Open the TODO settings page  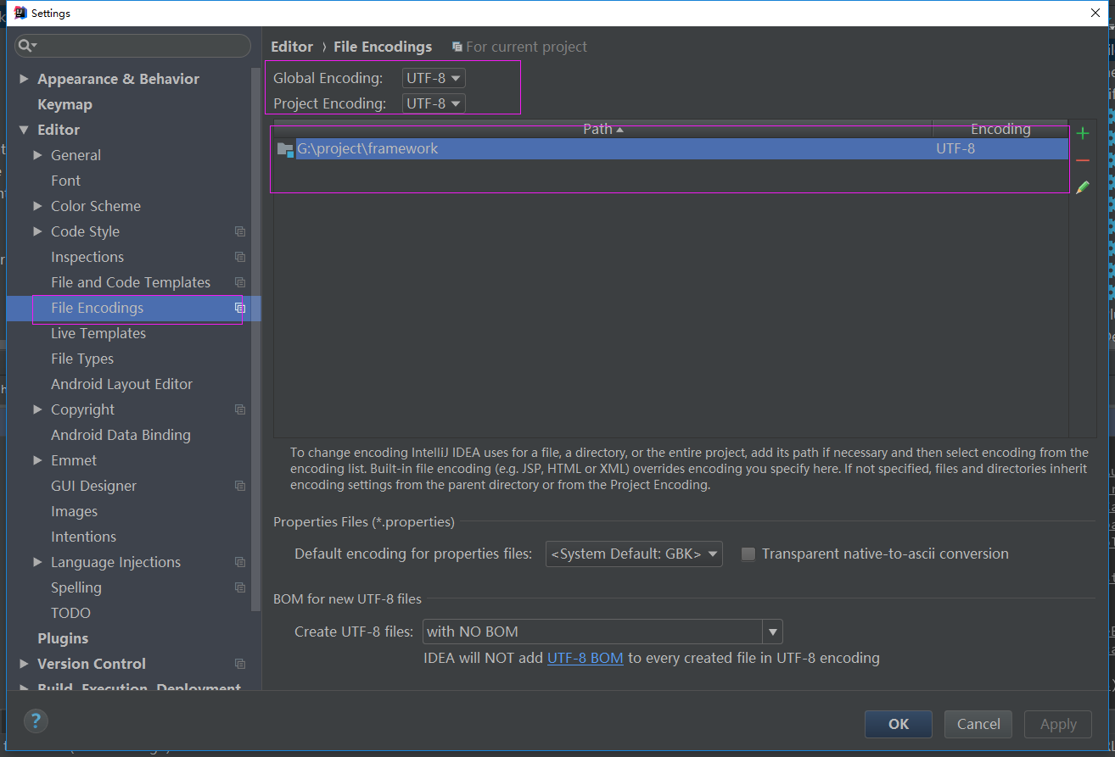tap(70, 613)
